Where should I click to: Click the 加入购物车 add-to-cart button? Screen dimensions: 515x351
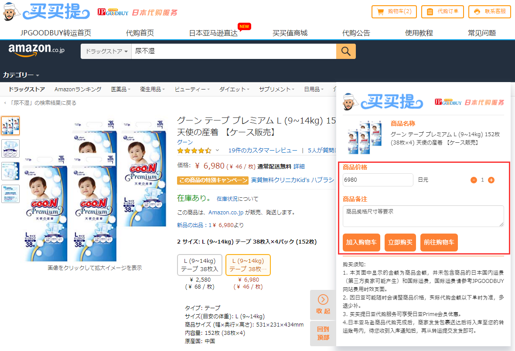click(361, 242)
